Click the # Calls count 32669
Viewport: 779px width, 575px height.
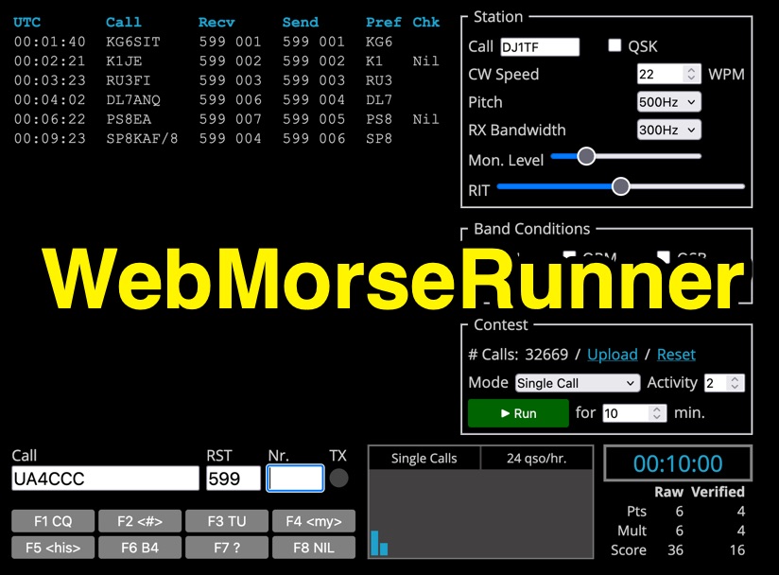click(546, 355)
